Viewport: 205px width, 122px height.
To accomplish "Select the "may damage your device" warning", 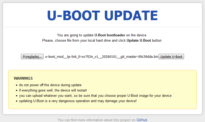I will 78,101.
